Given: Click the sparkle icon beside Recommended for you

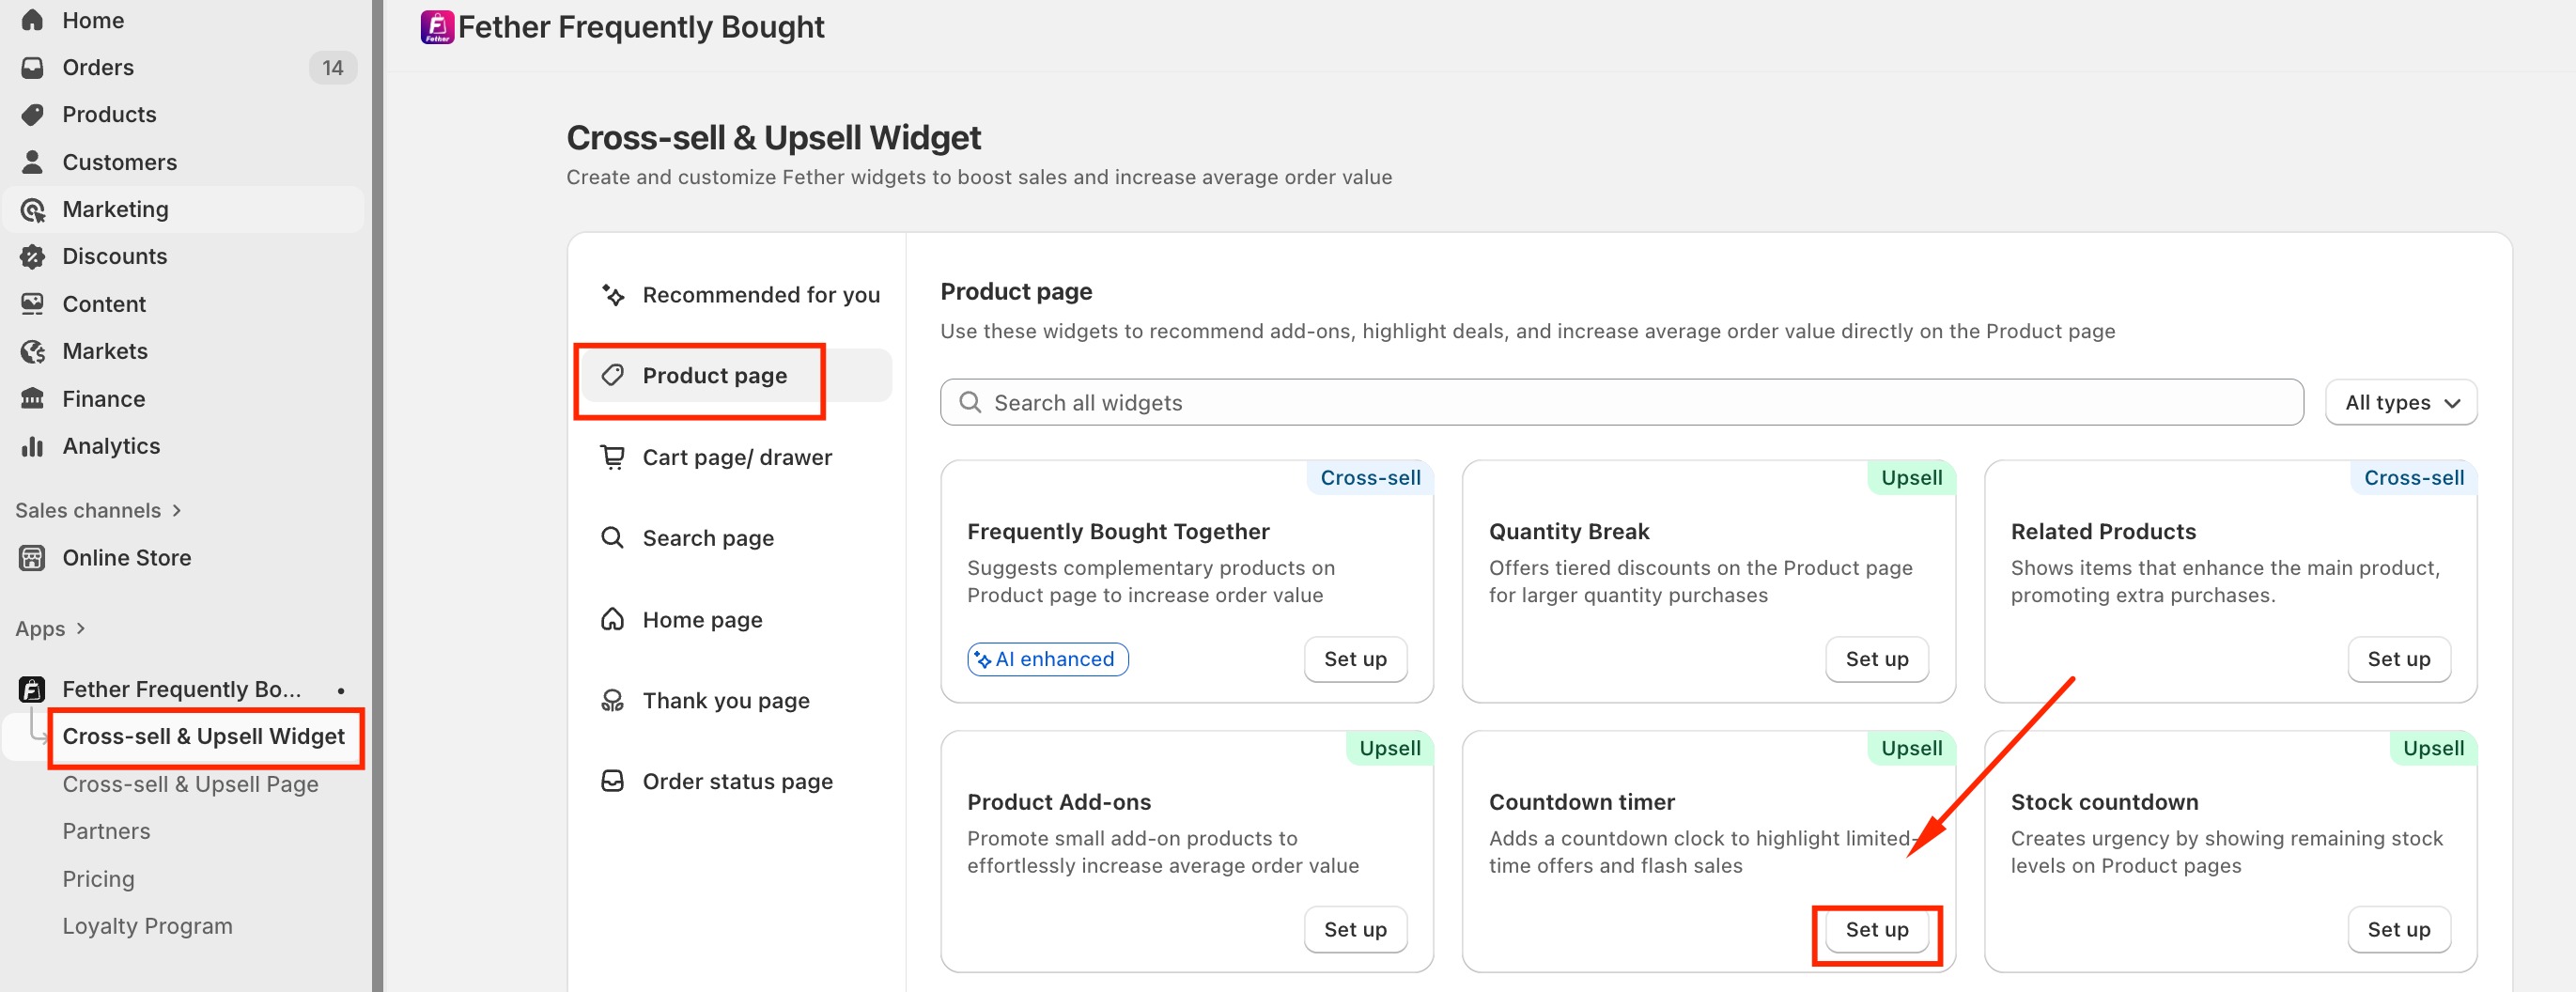Looking at the screenshot, I should [x=613, y=295].
